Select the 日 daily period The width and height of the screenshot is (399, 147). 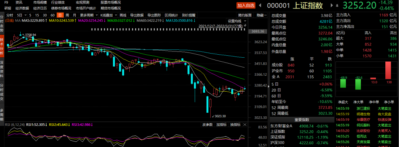coord(60,15)
